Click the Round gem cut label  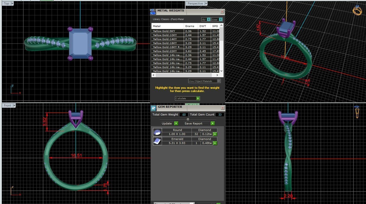pos(177,130)
